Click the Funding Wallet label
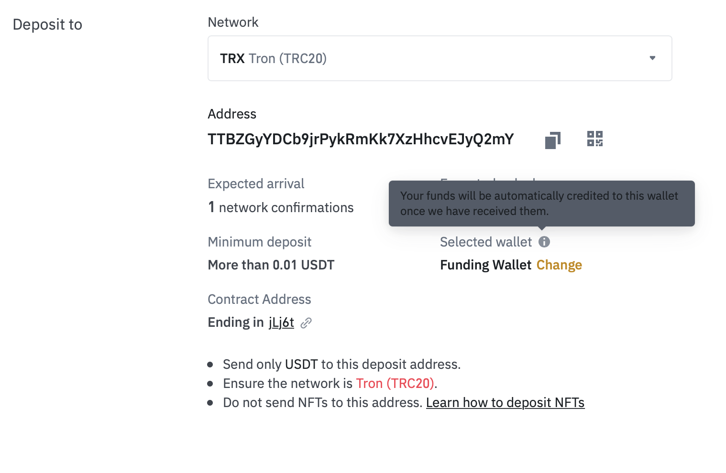The image size is (726, 473). 485,265
